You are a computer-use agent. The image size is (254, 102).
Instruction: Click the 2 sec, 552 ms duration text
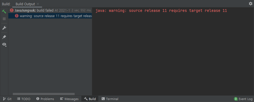pyautogui.click(x=81, y=11)
